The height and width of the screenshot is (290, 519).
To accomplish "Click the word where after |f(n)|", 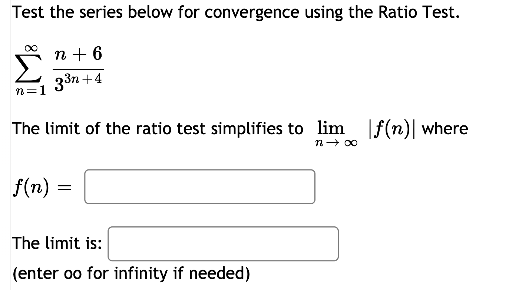I will point(445,128).
